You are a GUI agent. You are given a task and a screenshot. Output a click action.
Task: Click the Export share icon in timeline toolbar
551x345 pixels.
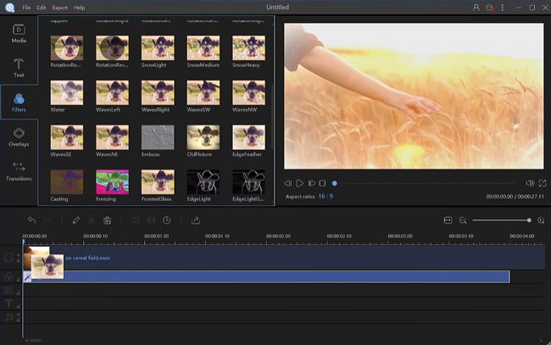click(196, 220)
